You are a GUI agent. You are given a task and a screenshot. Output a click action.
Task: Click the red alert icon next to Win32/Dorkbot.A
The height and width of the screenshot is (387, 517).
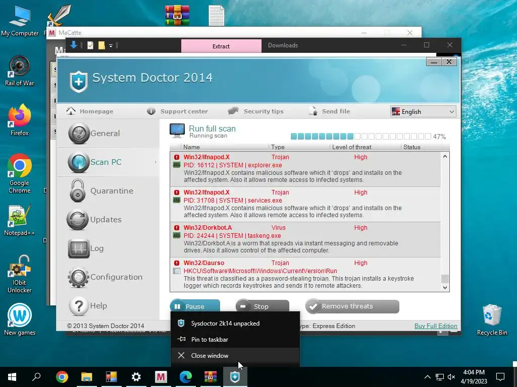(177, 228)
